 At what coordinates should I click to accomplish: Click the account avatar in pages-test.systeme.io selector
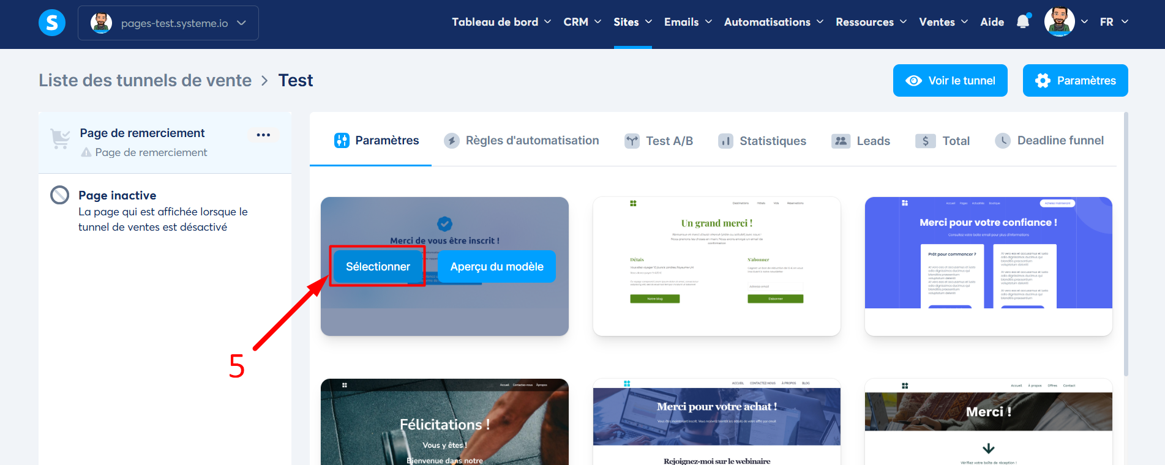tap(101, 23)
